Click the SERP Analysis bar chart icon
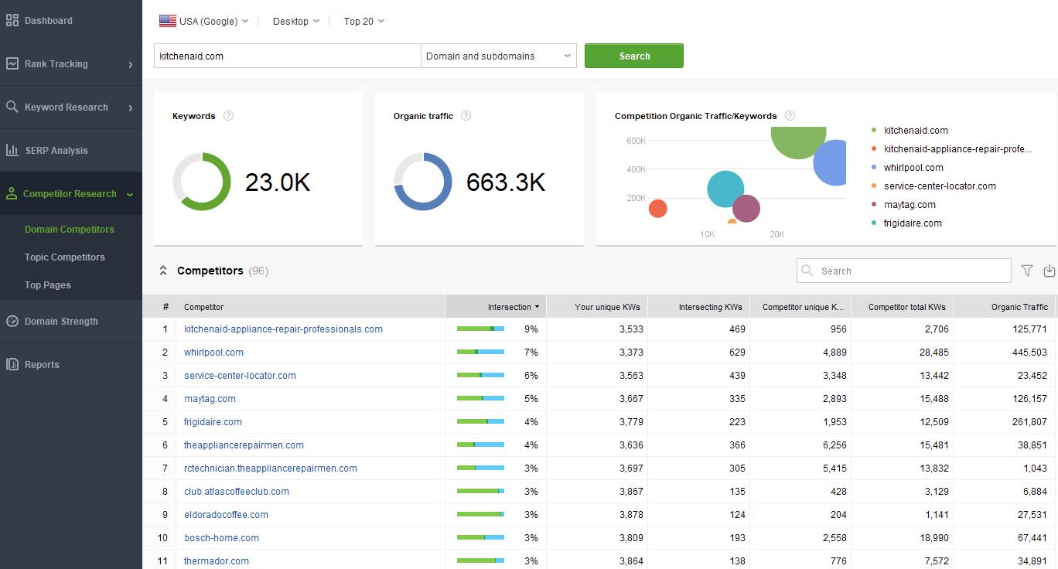Viewport: 1058px width, 569px height. pyautogui.click(x=12, y=151)
